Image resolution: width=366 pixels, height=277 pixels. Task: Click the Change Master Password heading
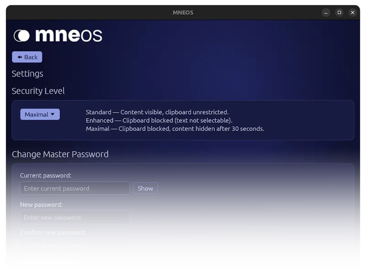click(60, 154)
